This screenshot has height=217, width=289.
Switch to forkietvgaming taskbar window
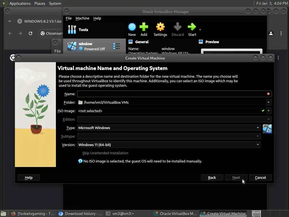coord(33,214)
